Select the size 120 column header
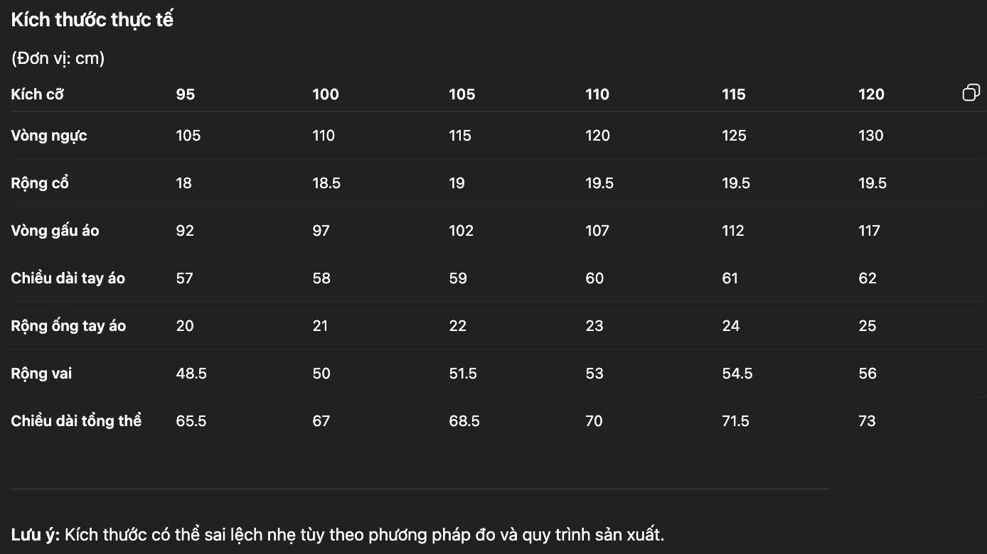This screenshot has height=554, width=987. (871, 94)
